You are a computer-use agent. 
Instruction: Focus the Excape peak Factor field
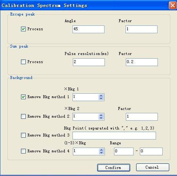pos(141,29)
